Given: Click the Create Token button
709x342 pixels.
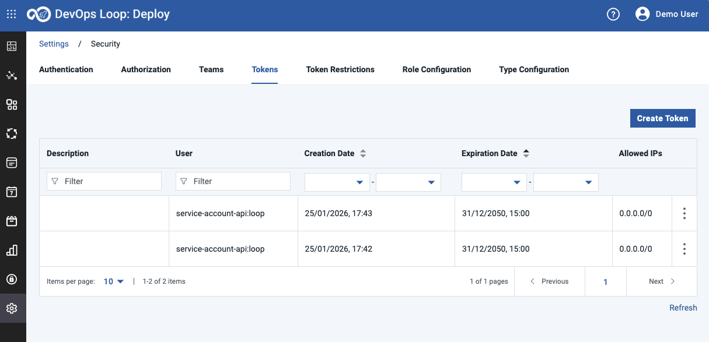Looking at the screenshot, I should point(662,118).
